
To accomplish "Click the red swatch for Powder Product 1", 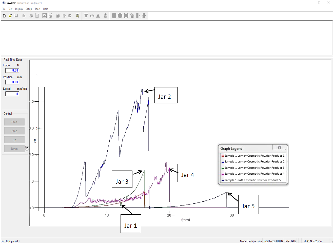I will tap(223, 156).
